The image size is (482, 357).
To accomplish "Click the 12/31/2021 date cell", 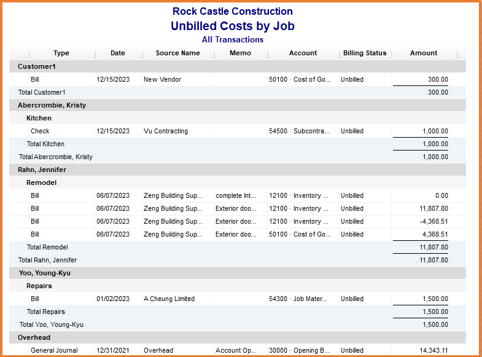I will point(113,350).
